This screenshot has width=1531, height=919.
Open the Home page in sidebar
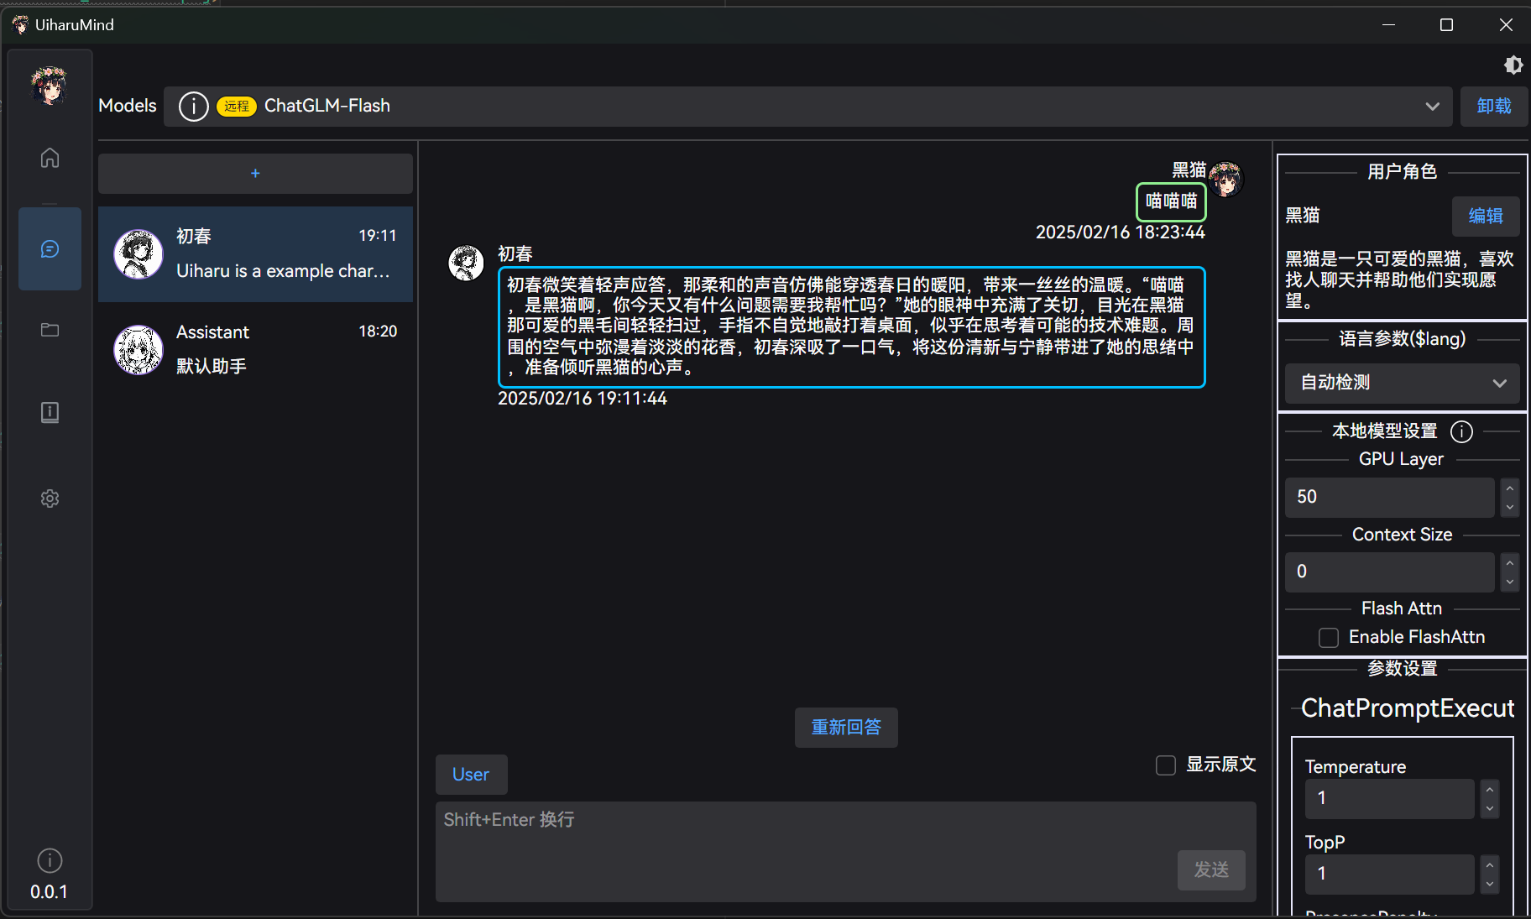pos(50,158)
